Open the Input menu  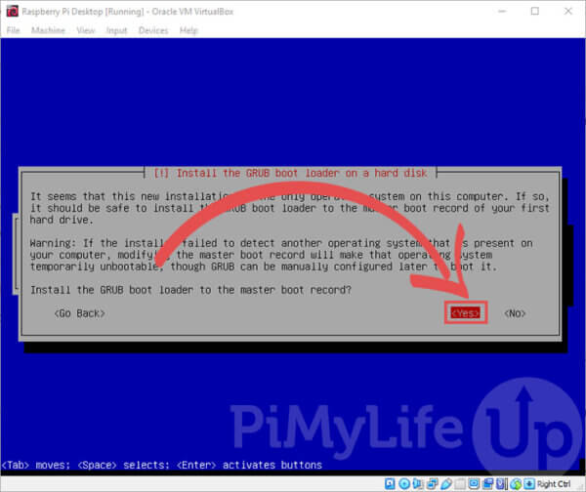[116, 30]
